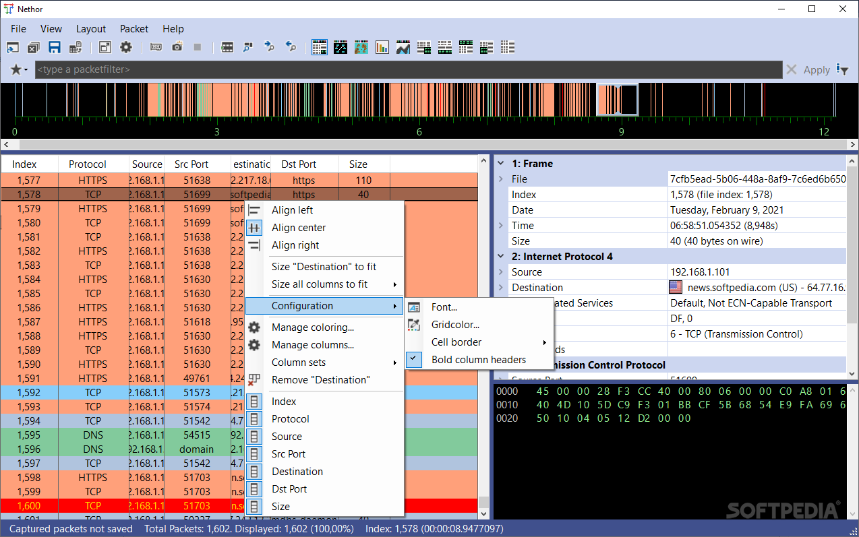Open the Cell border submenu
This screenshot has width=859, height=537.
(x=479, y=342)
